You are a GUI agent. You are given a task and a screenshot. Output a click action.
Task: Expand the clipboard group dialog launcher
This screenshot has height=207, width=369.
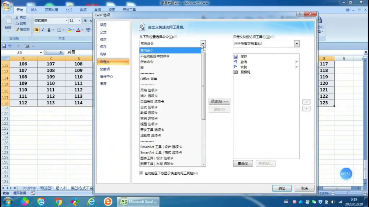(x=29, y=38)
